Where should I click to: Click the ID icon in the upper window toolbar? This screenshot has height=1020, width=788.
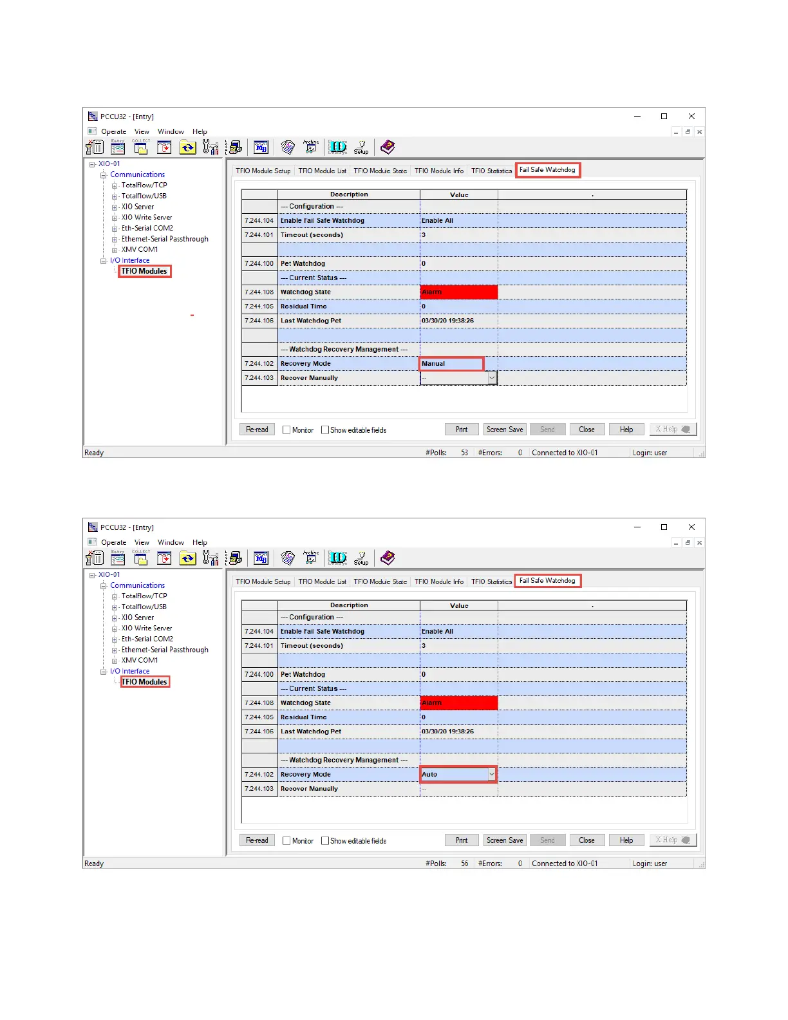[338, 147]
